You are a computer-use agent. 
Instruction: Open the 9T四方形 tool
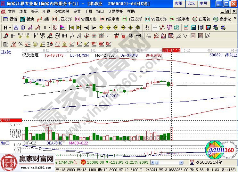pos(156,19)
